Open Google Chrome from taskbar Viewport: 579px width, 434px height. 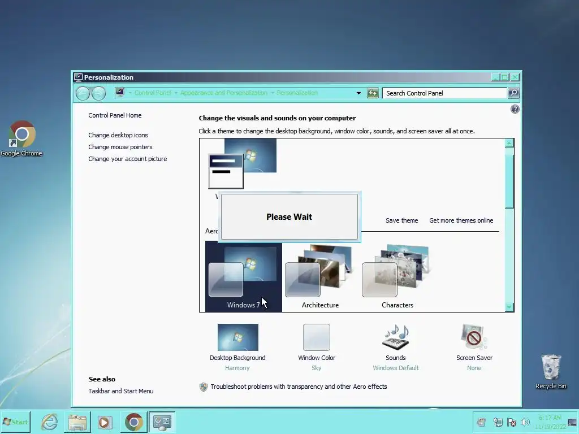pyautogui.click(x=133, y=422)
